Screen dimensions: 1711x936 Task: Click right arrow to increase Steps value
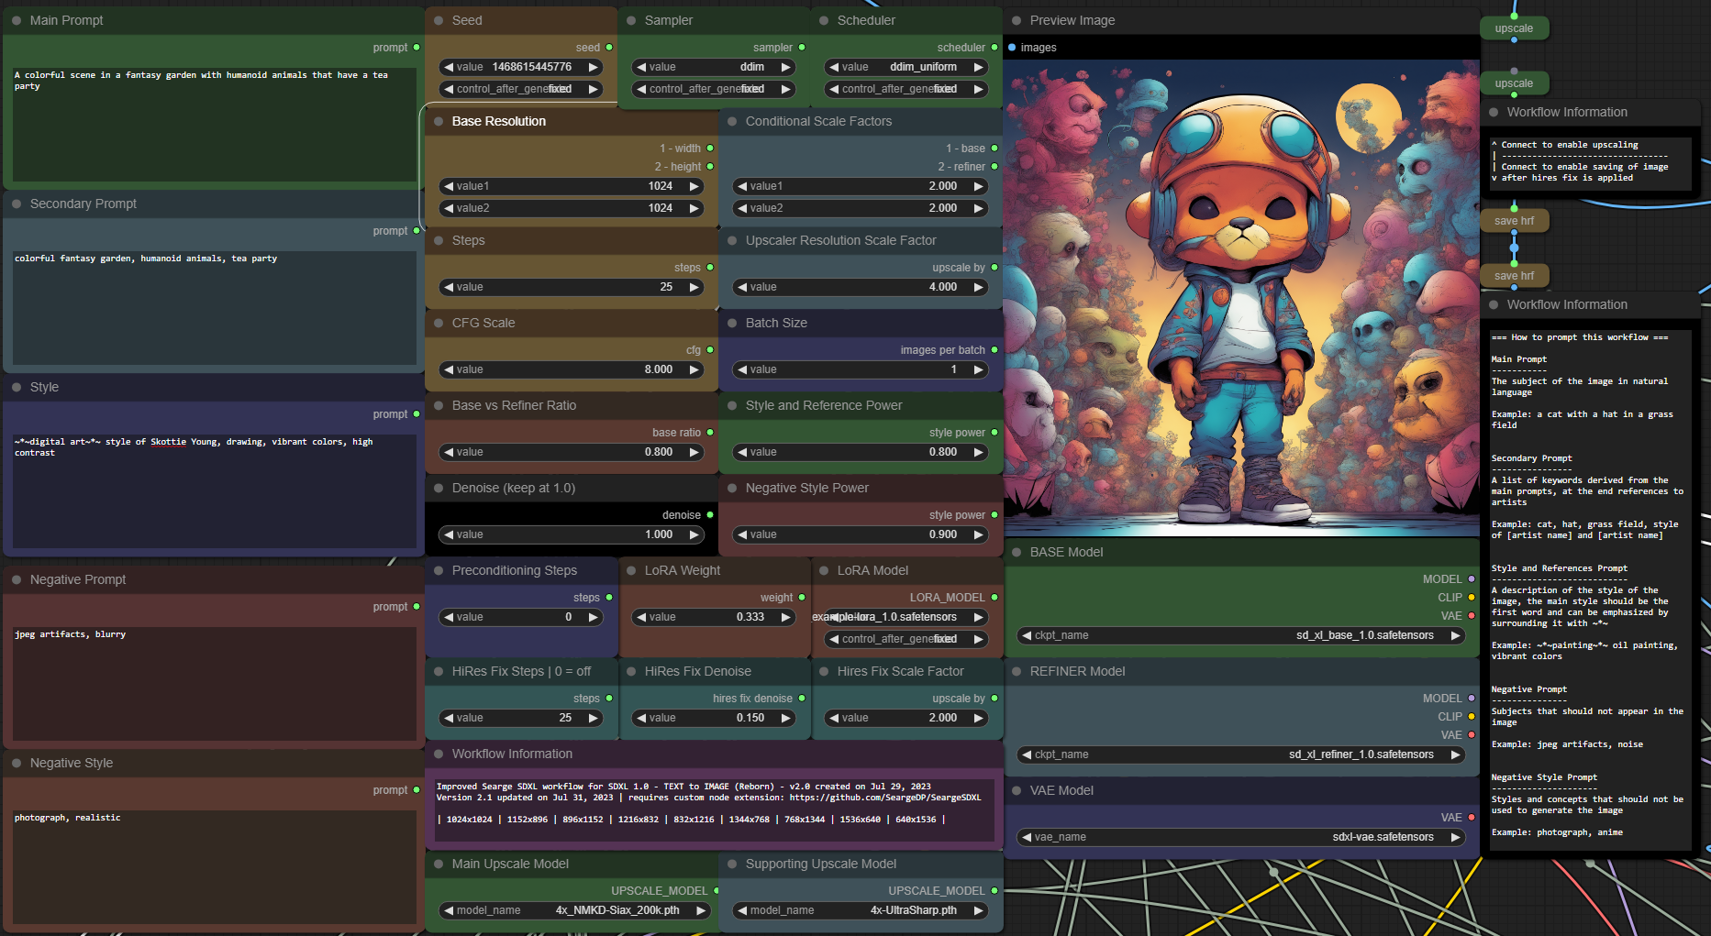(x=694, y=287)
